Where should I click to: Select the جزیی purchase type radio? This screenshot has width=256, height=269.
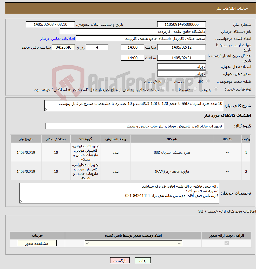click(x=216, y=89)
